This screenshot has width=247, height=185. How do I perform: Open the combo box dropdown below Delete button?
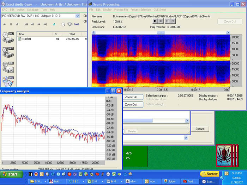(x=186, y=138)
